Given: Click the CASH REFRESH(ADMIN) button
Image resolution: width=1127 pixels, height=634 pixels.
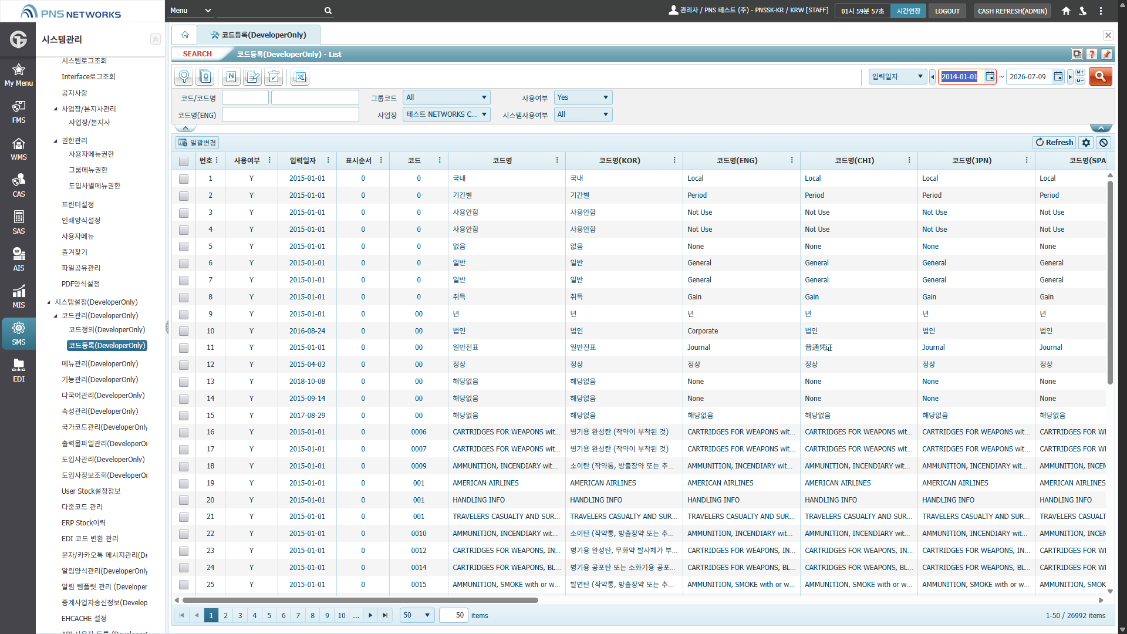Looking at the screenshot, I should pos(1012,11).
